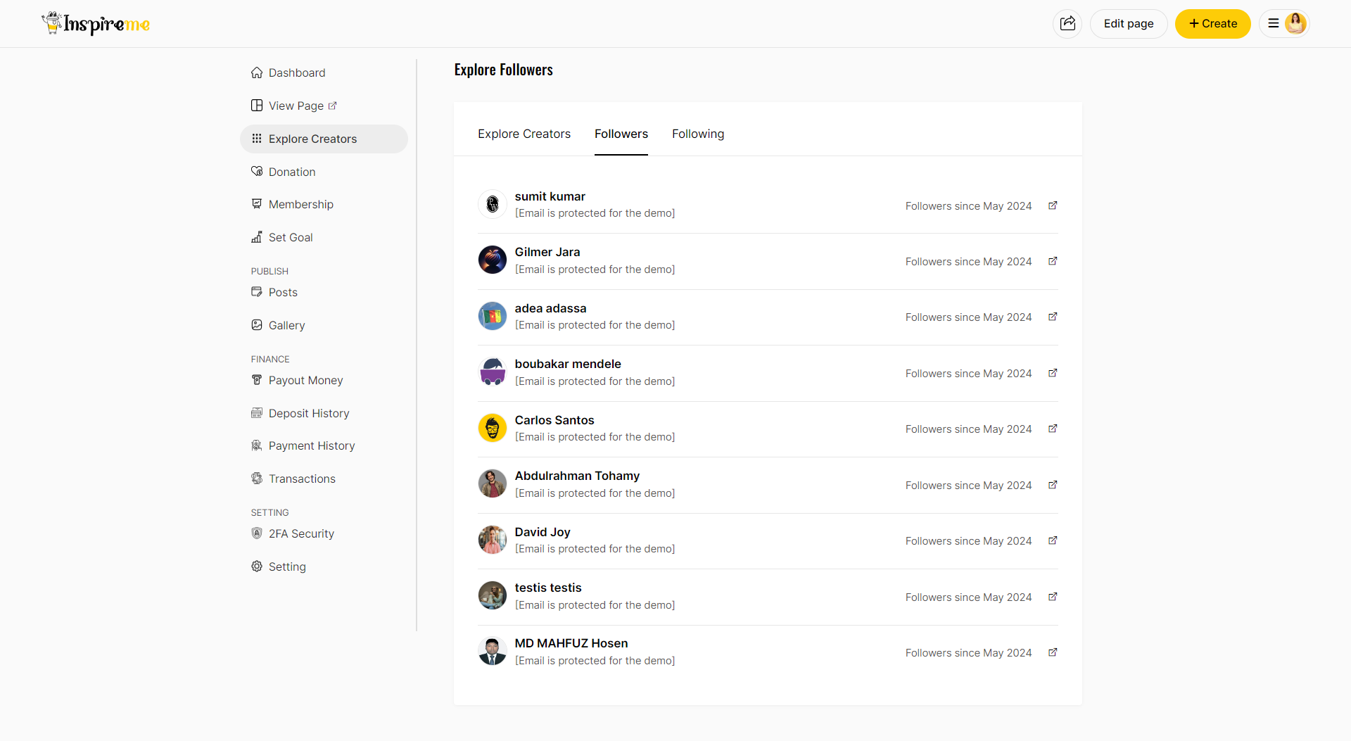The image size is (1351, 741).
Task: Open the Gallery image icon
Action: coord(257,324)
